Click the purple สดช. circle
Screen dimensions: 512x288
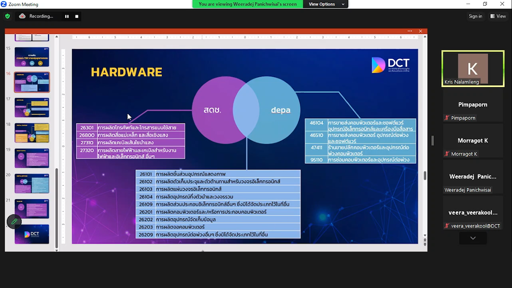(212, 110)
